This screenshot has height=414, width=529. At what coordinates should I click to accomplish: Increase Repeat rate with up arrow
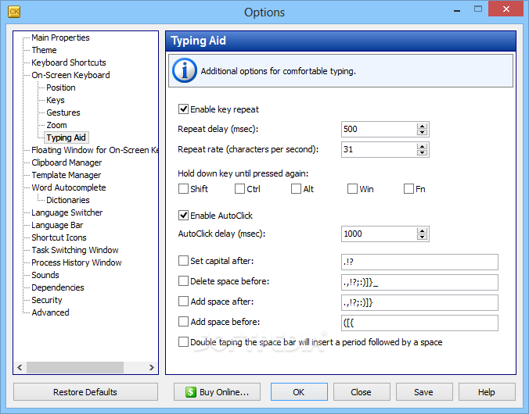pos(422,146)
